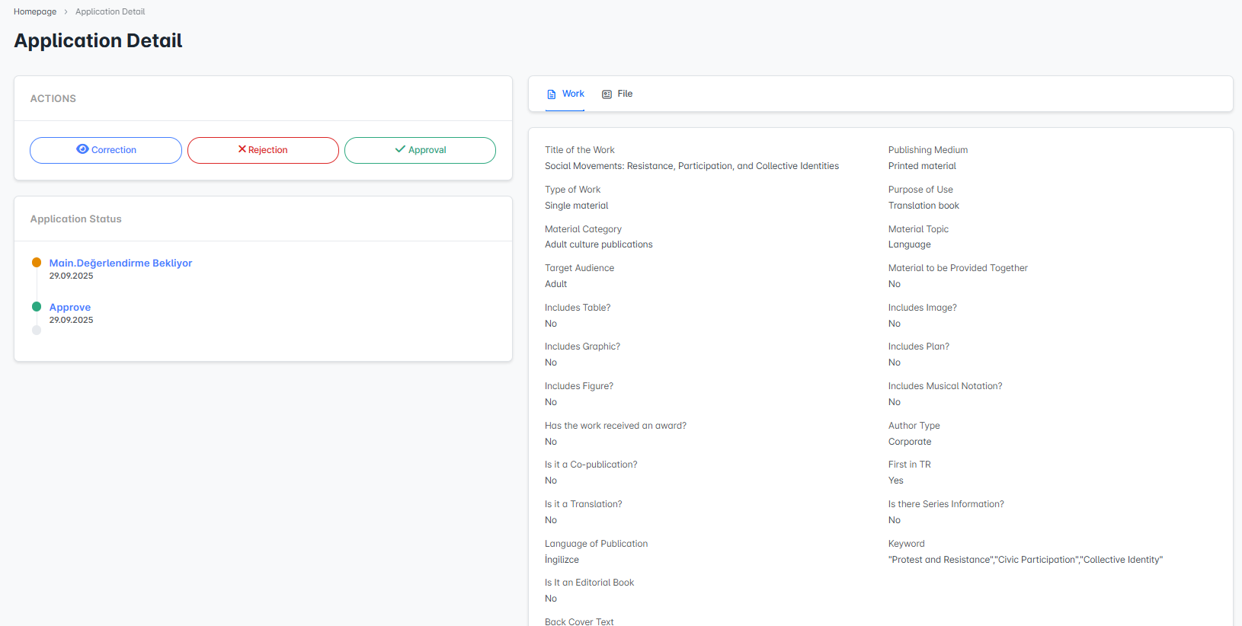
Task: Click the Application Detail breadcrumb item
Action: (x=110, y=12)
